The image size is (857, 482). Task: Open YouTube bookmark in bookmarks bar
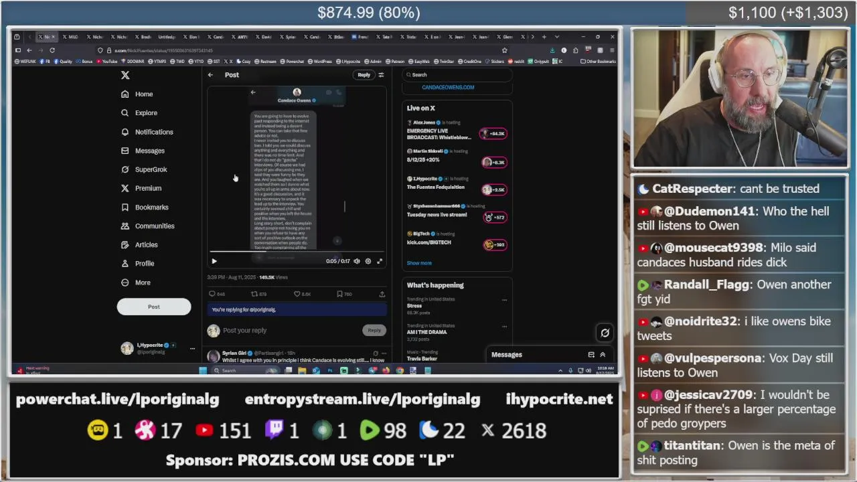click(x=107, y=62)
